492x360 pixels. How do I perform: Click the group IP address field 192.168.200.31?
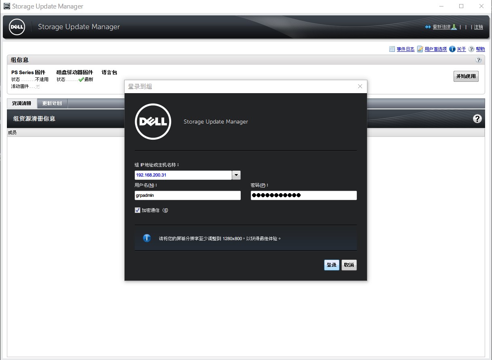coord(183,175)
